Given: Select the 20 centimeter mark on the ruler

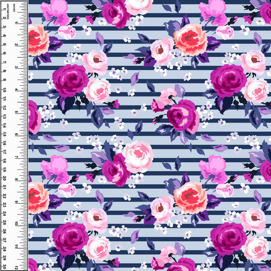Looking at the screenshot, I should pyautogui.click(x=4, y=178).
